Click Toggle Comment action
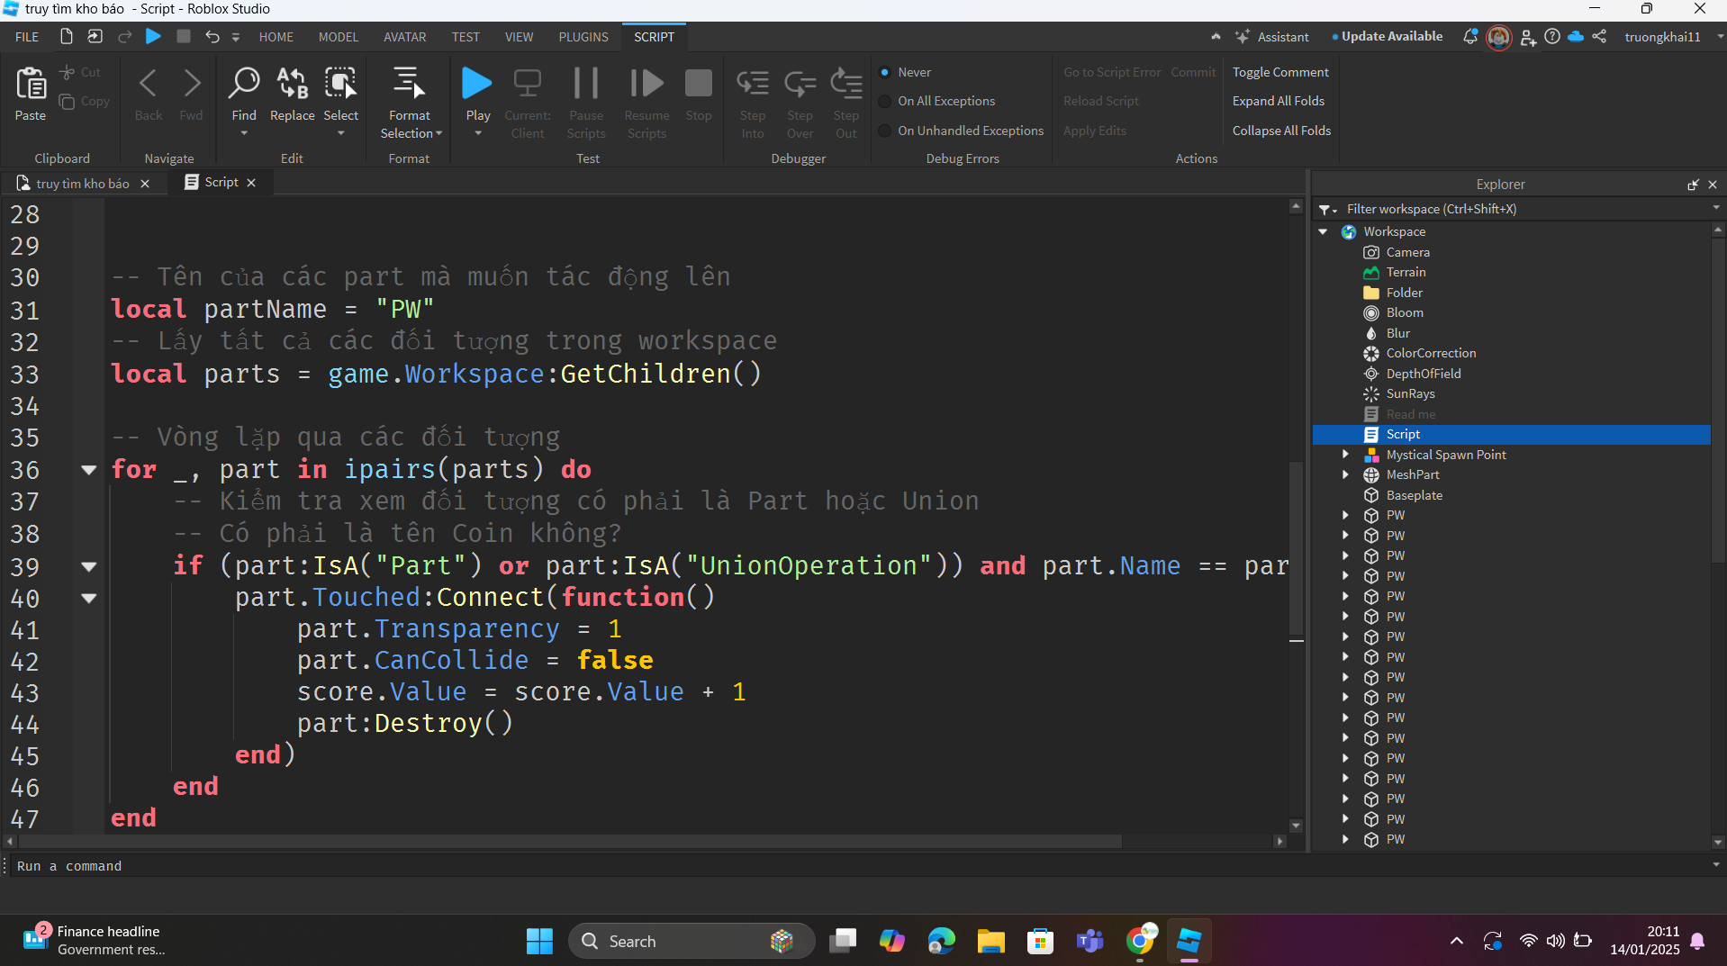The width and height of the screenshot is (1727, 966). 1279,72
